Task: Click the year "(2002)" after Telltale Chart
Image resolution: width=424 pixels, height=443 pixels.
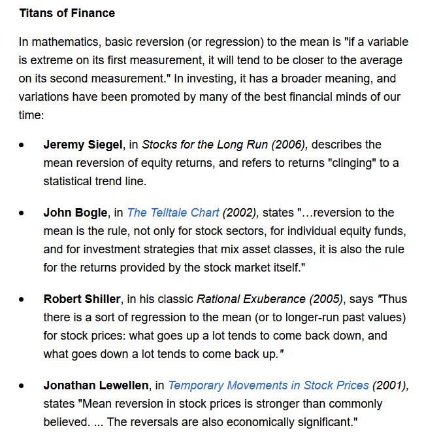Action: 240,213
